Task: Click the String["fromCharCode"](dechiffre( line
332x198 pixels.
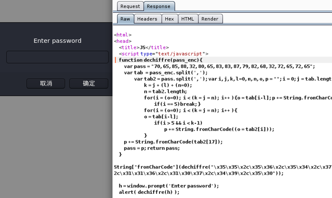Action: tap(223, 167)
